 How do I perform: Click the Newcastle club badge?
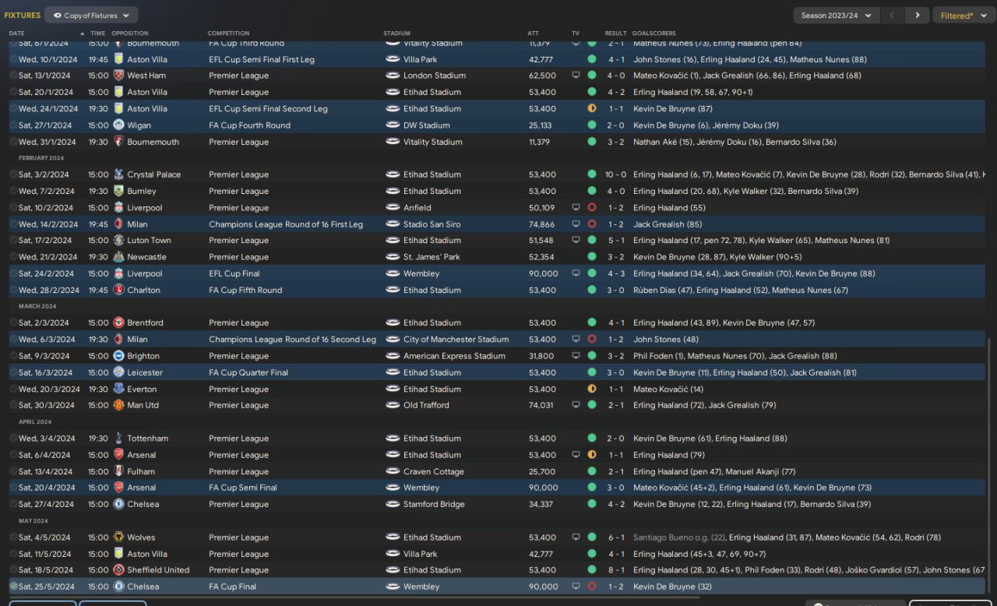[x=118, y=257]
